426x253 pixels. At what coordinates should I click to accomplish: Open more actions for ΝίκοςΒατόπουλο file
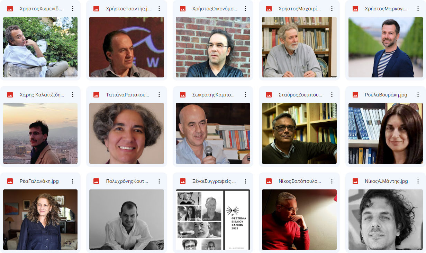(332, 181)
